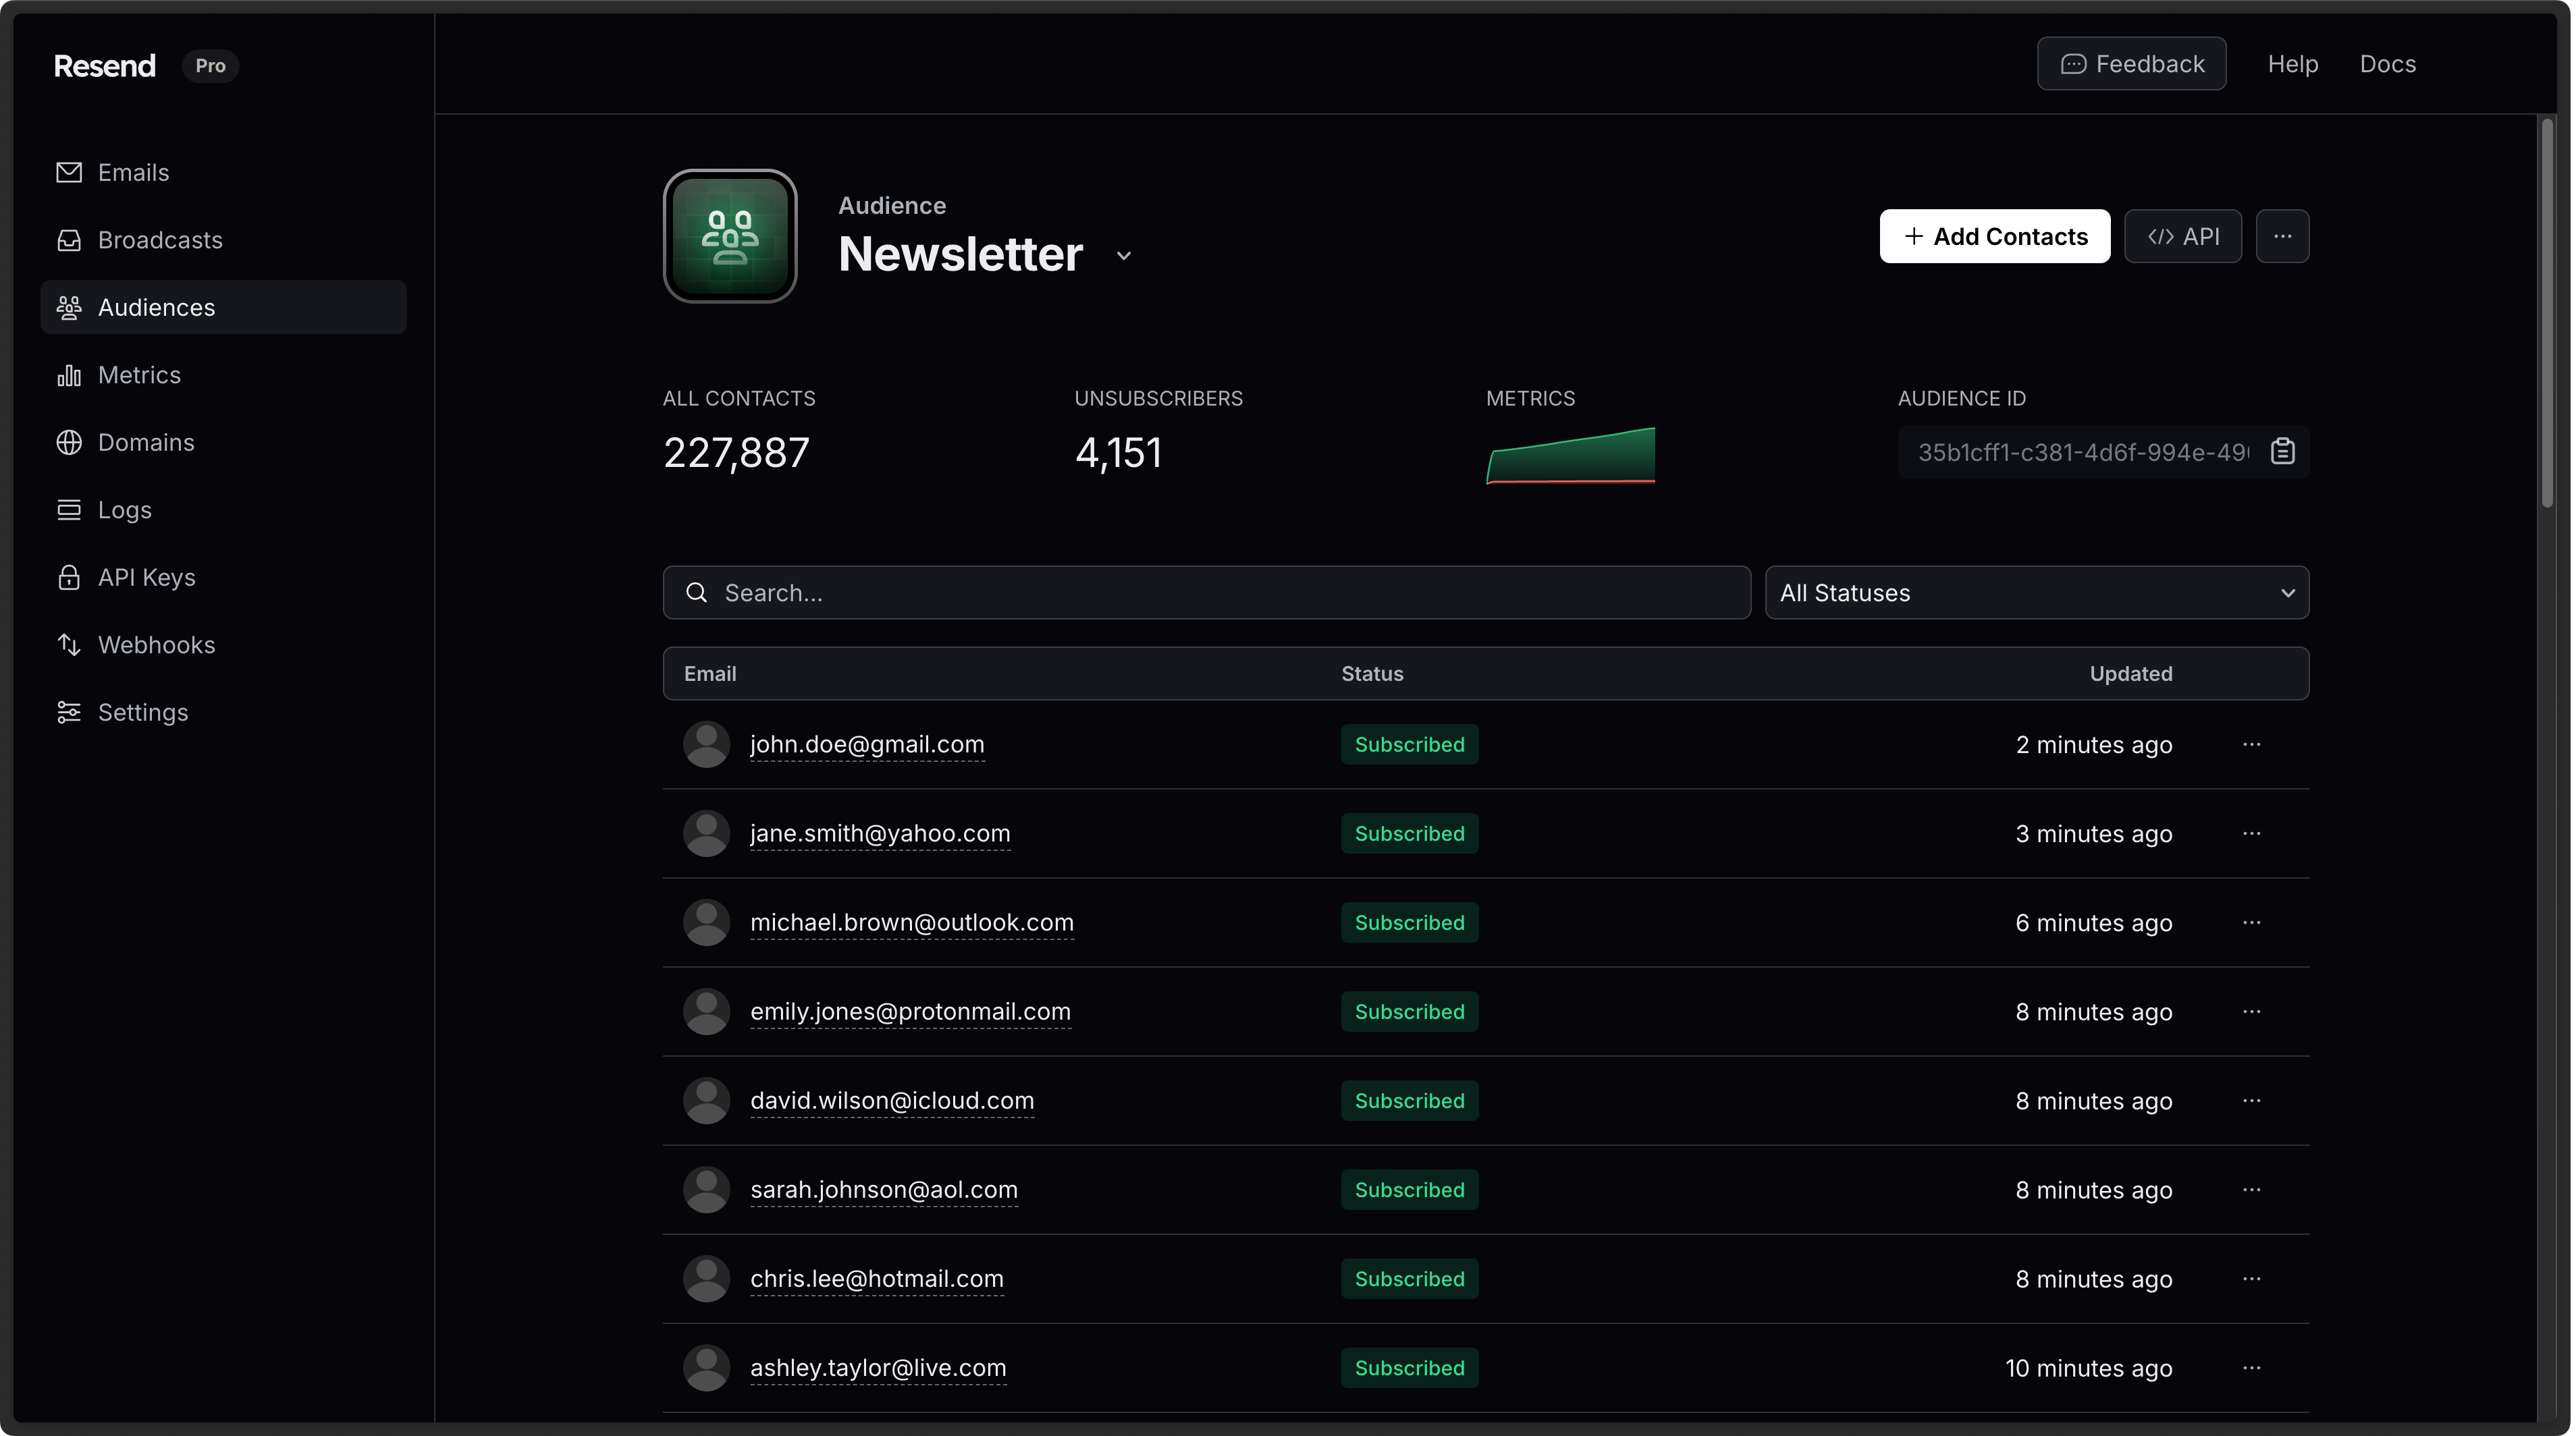Screen dimensions: 2576x1436
Task: Open the audience options three-dot button
Action: (x=2282, y=237)
